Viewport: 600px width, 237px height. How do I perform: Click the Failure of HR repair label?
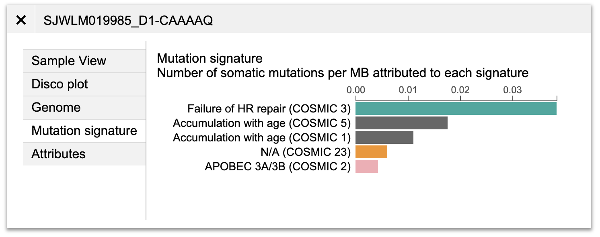coord(269,109)
